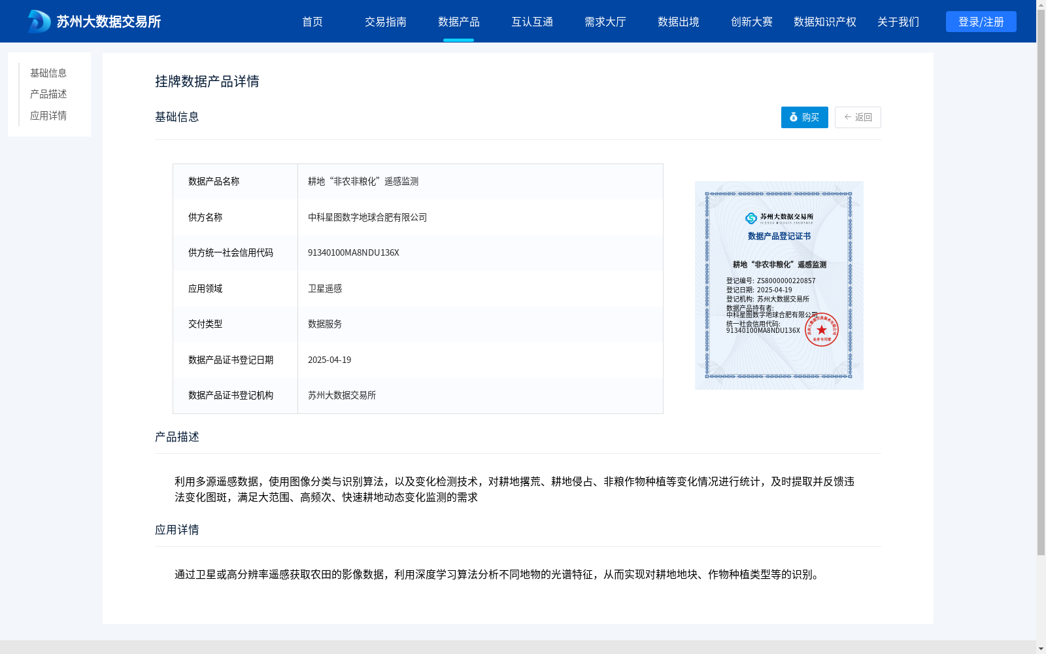Click the exchange logo on the certificate

click(779, 218)
